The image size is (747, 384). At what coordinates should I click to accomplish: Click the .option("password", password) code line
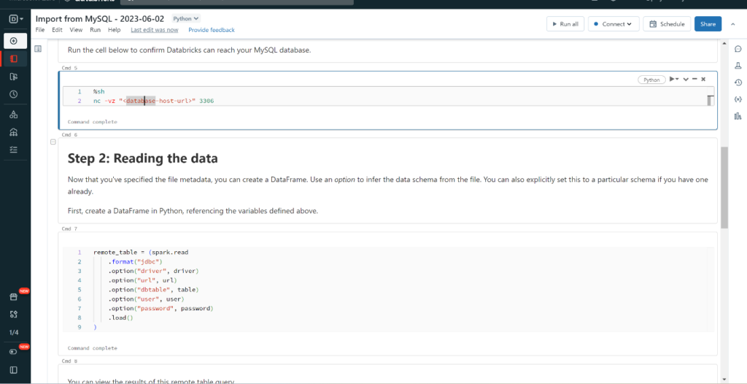click(x=161, y=309)
